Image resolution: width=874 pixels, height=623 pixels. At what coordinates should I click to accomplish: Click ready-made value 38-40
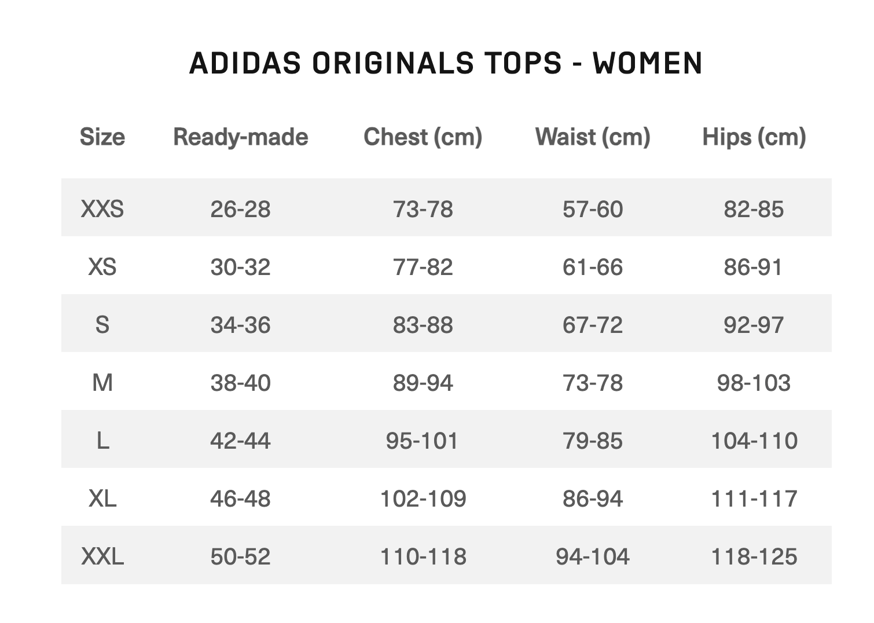click(x=240, y=383)
